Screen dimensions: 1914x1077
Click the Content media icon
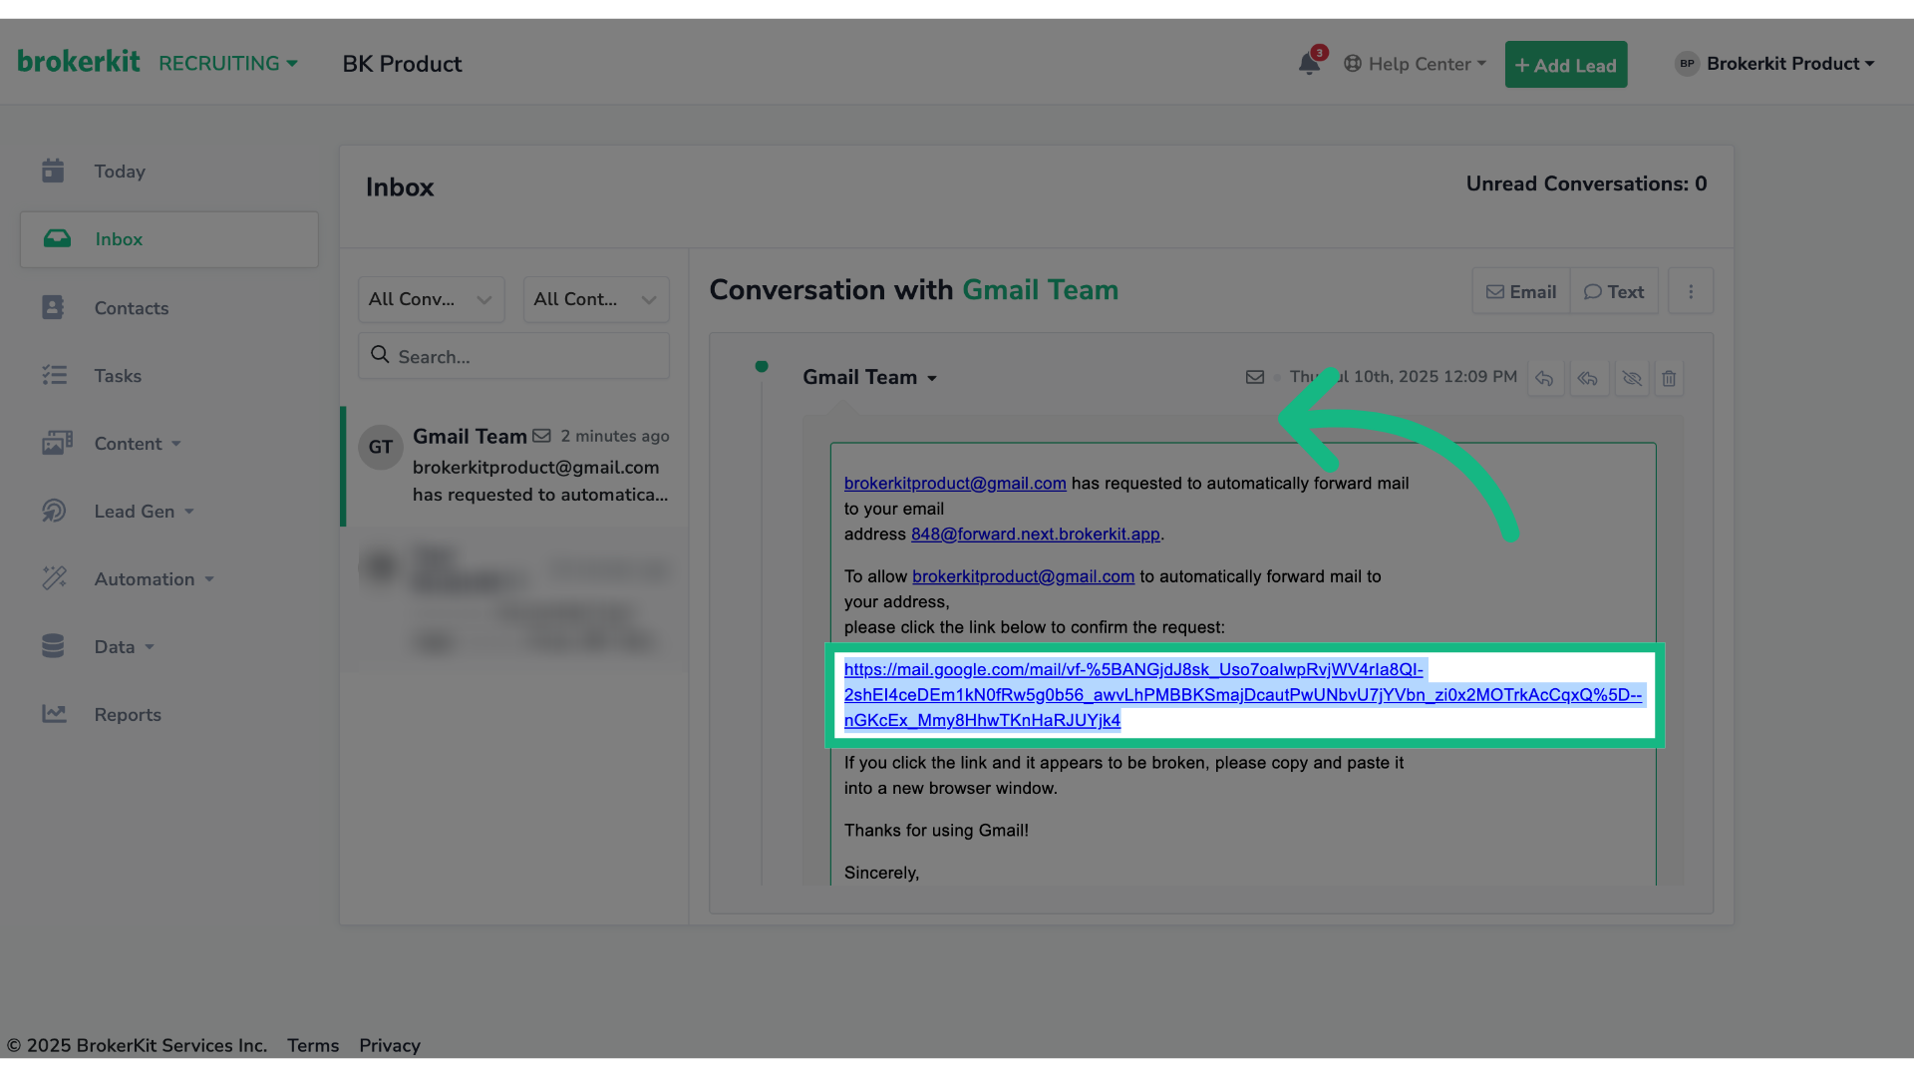click(x=57, y=443)
